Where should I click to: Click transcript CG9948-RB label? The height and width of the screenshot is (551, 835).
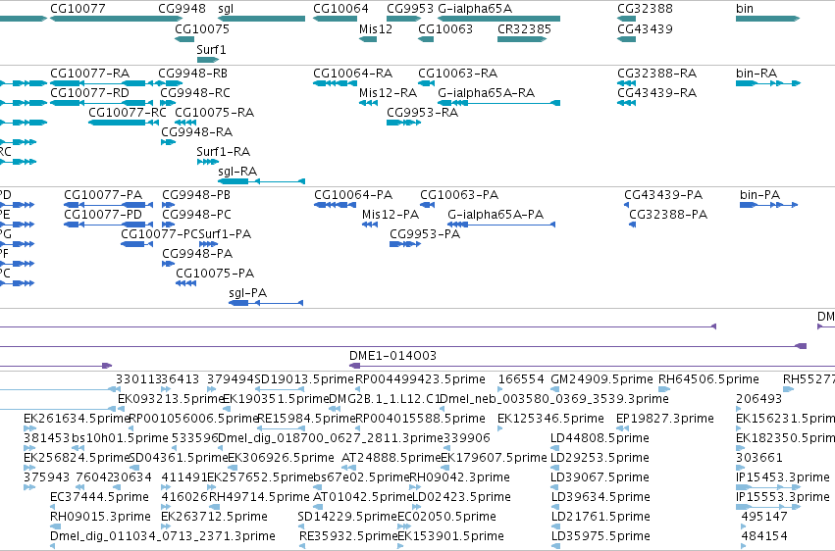coord(193,73)
